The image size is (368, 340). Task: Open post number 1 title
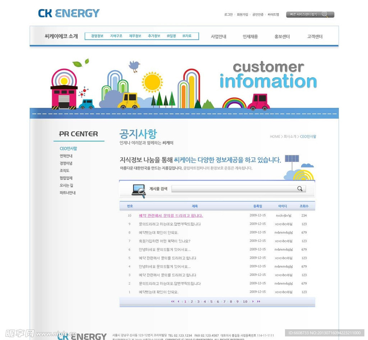pyautogui.click(x=158, y=292)
